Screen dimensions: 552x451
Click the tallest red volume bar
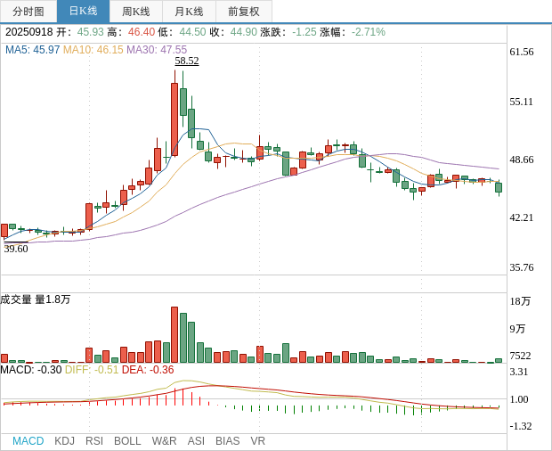(x=175, y=335)
